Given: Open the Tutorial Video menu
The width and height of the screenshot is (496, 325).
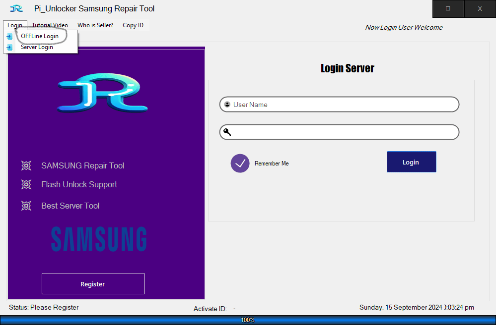Looking at the screenshot, I should click(50, 25).
